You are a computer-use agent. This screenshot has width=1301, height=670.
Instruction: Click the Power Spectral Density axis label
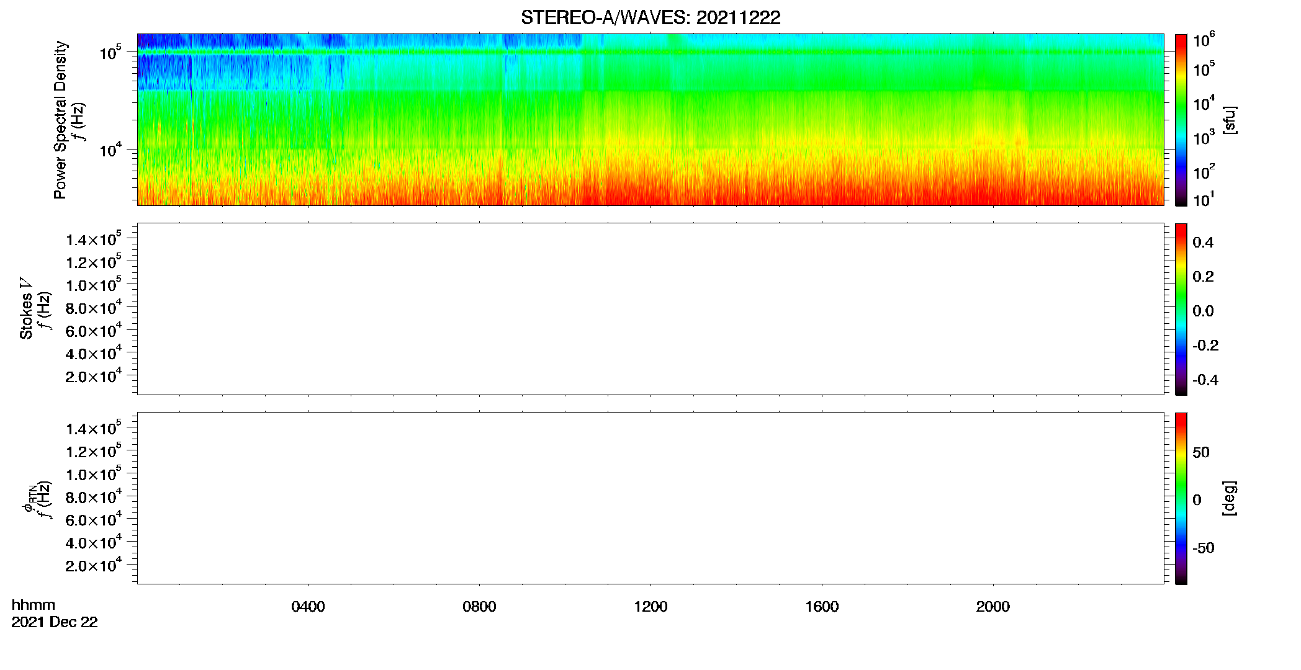(x=60, y=120)
